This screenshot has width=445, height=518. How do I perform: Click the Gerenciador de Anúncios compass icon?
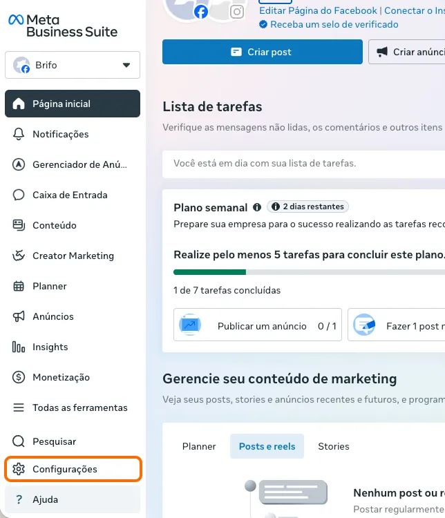click(x=19, y=164)
